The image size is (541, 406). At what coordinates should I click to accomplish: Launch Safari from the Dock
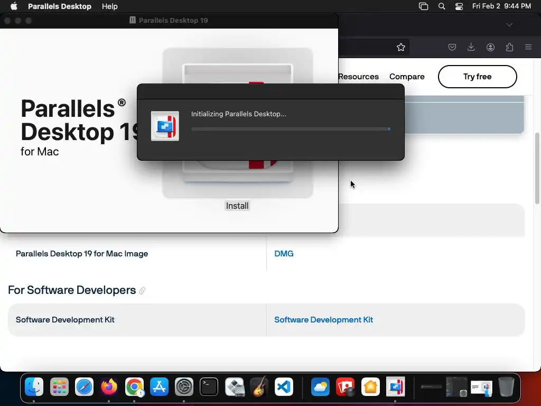tap(84, 386)
